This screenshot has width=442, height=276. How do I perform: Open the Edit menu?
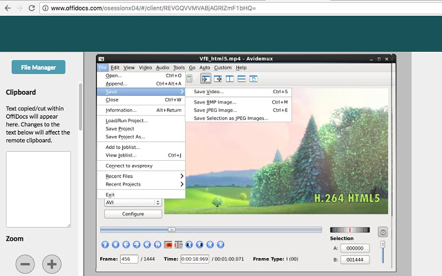pos(115,68)
